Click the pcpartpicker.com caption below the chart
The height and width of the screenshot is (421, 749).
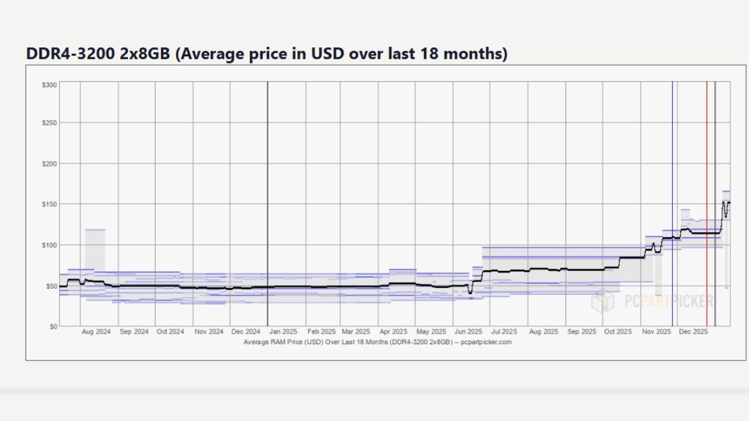[x=379, y=342]
